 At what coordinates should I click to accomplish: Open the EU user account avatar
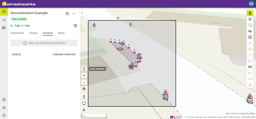coord(251,4)
